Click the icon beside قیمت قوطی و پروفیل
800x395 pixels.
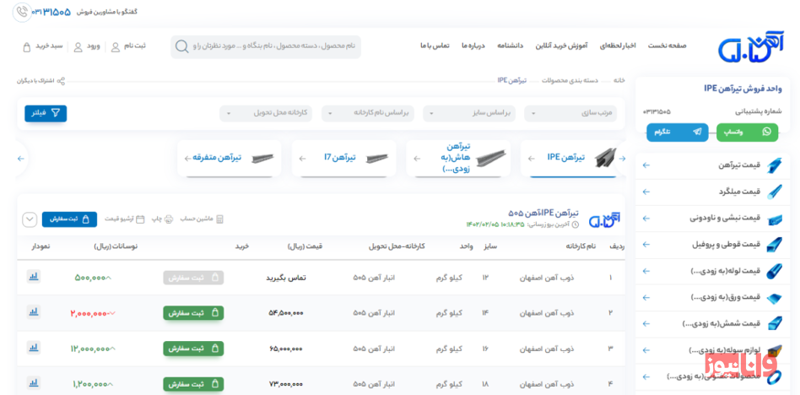[x=775, y=245]
